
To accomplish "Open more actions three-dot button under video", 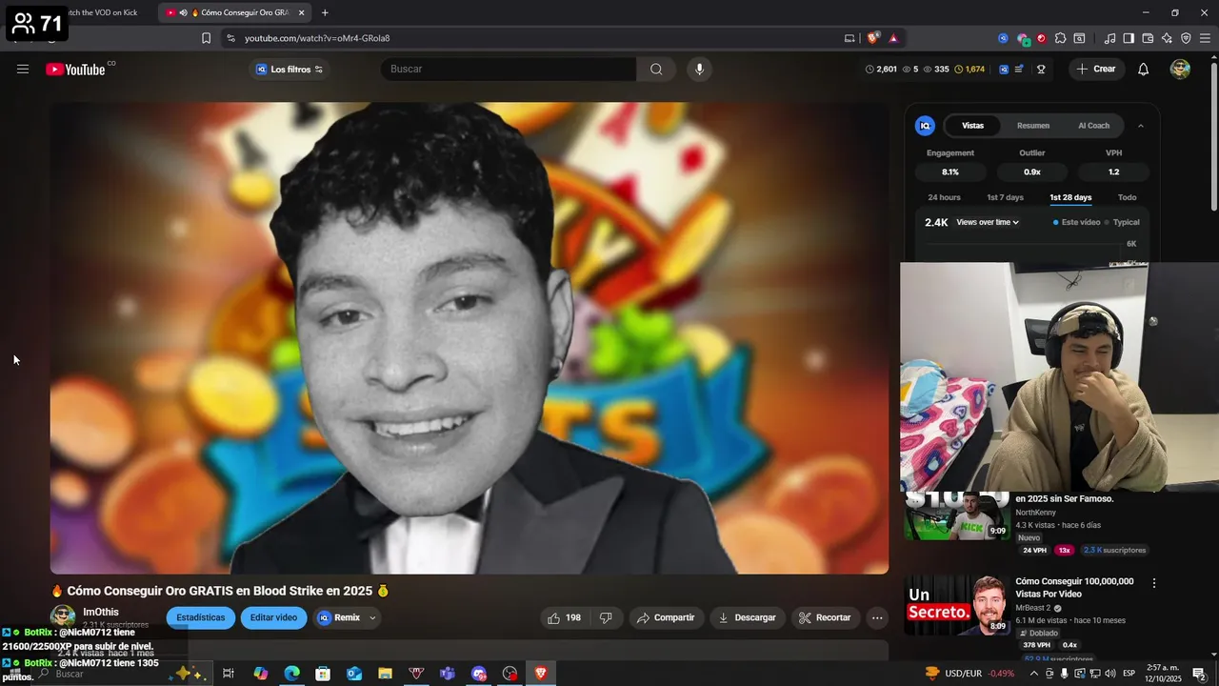I will pos(877,617).
